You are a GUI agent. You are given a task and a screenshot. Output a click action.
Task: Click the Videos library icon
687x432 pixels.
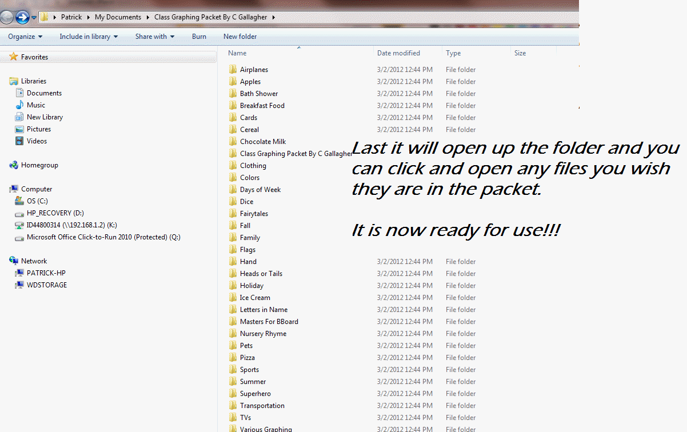coord(19,141)
